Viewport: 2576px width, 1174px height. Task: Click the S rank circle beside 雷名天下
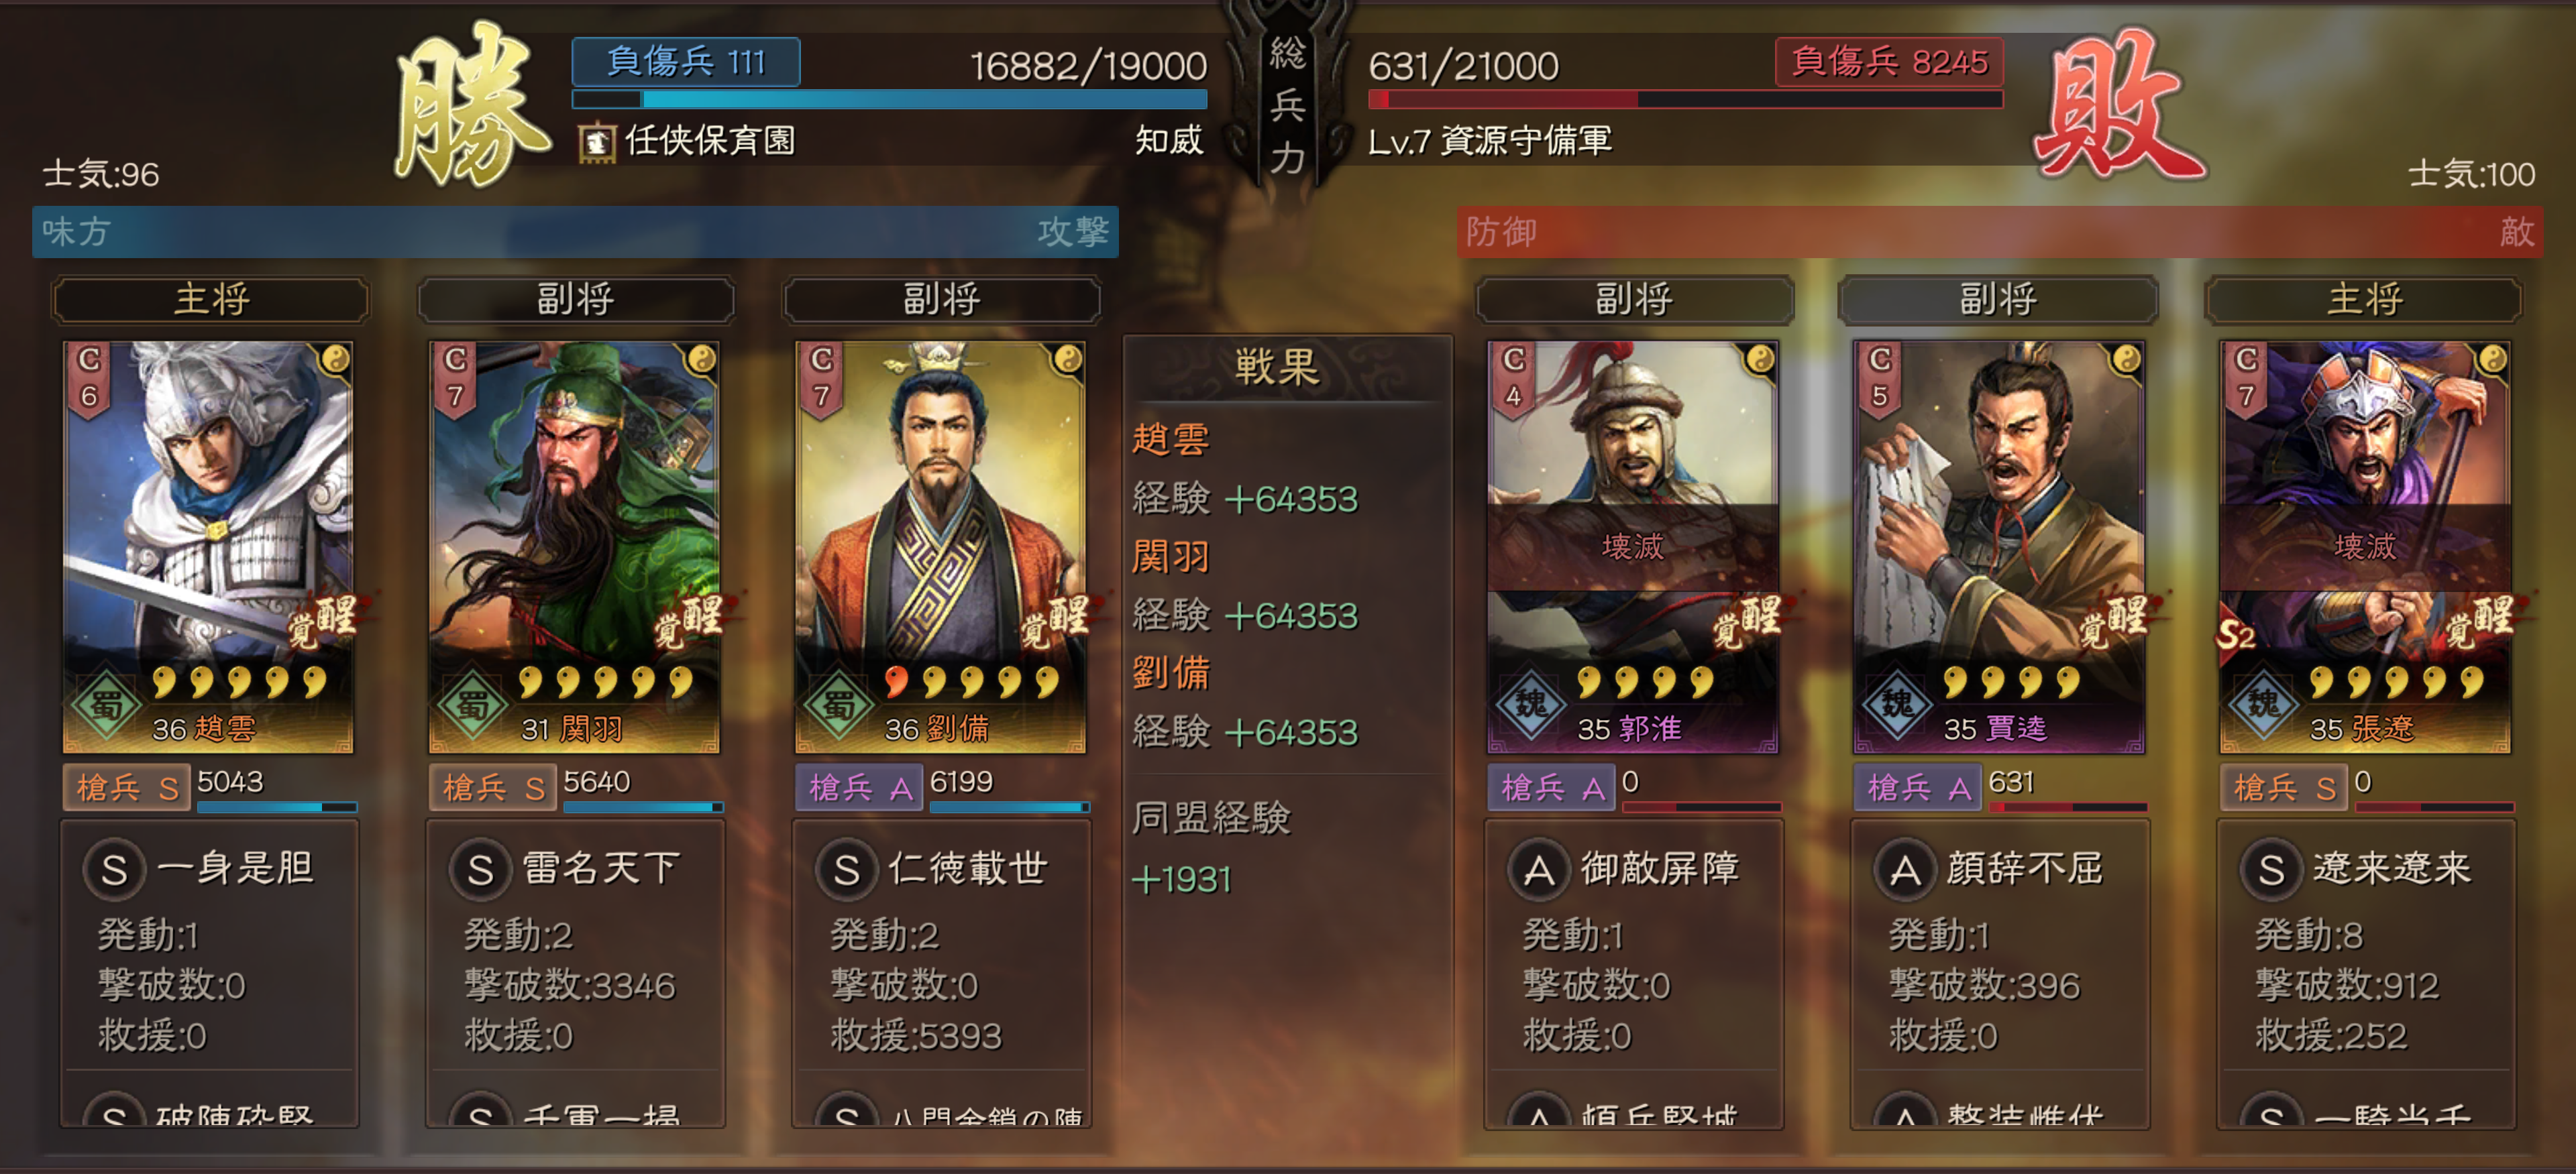click(481, 869)
